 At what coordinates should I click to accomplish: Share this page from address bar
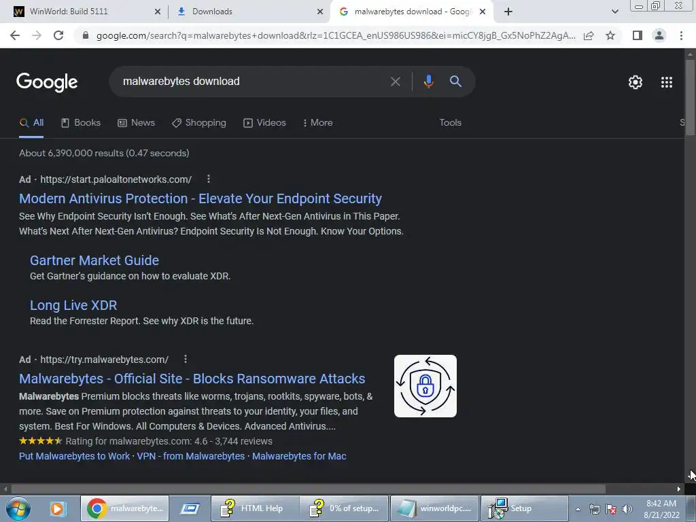click(589, 35)
